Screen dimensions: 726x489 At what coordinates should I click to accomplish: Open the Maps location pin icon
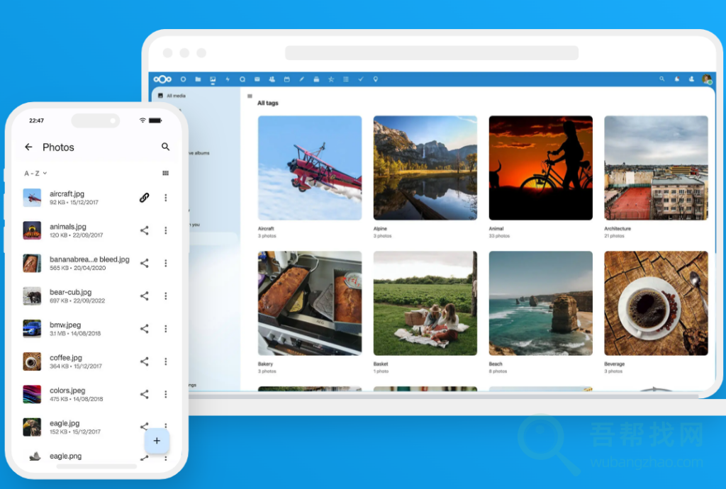[376, 79]
